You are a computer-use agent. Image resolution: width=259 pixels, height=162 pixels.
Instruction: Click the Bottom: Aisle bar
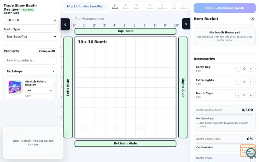(125, 144)
